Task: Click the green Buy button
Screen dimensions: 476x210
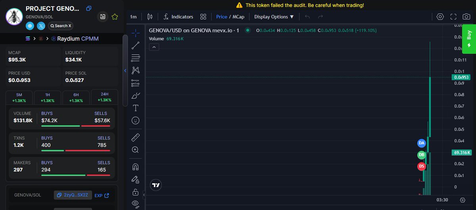Action: pyautogui.click(x=469, y=40)
